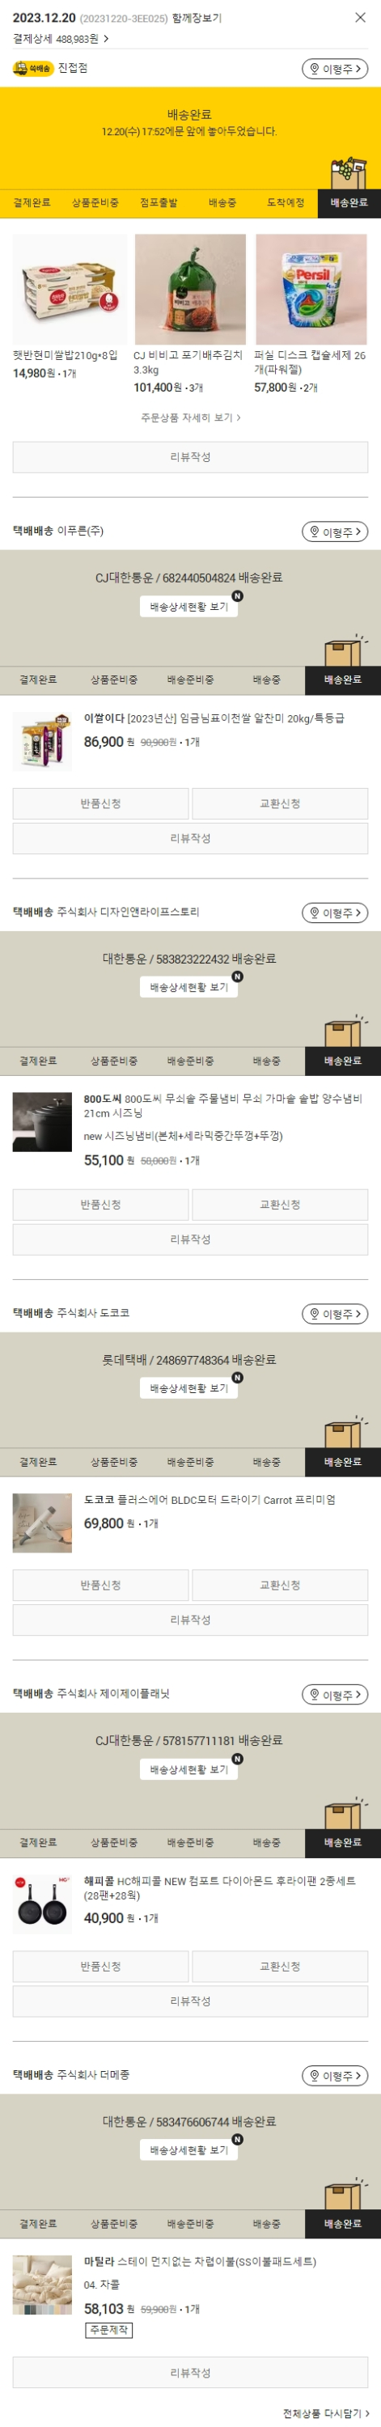Open recipient 이형주 for 더메종 shipment
The width and height of the screenshot is (381, 2427).
[x=335, y=2076]
